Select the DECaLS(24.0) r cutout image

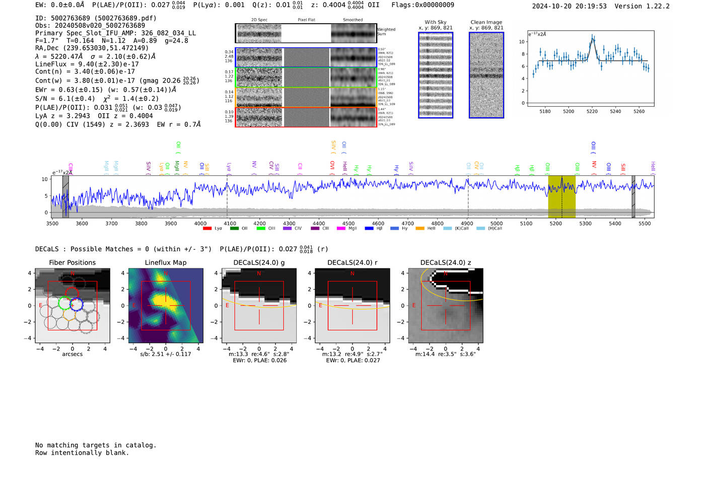click(x=352, y=306)
